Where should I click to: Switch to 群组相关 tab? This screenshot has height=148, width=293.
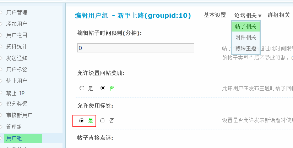pyautogui.click(x=279, y=15)
